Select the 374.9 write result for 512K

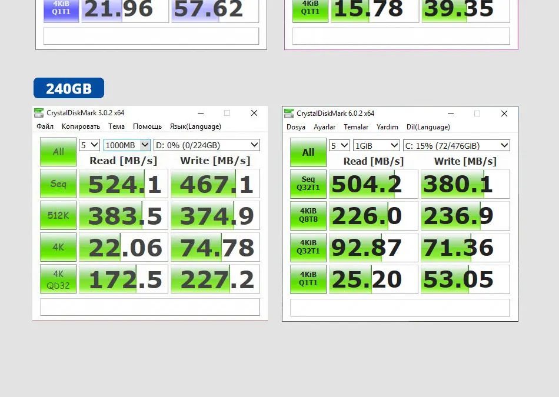[x=215, y=215]
